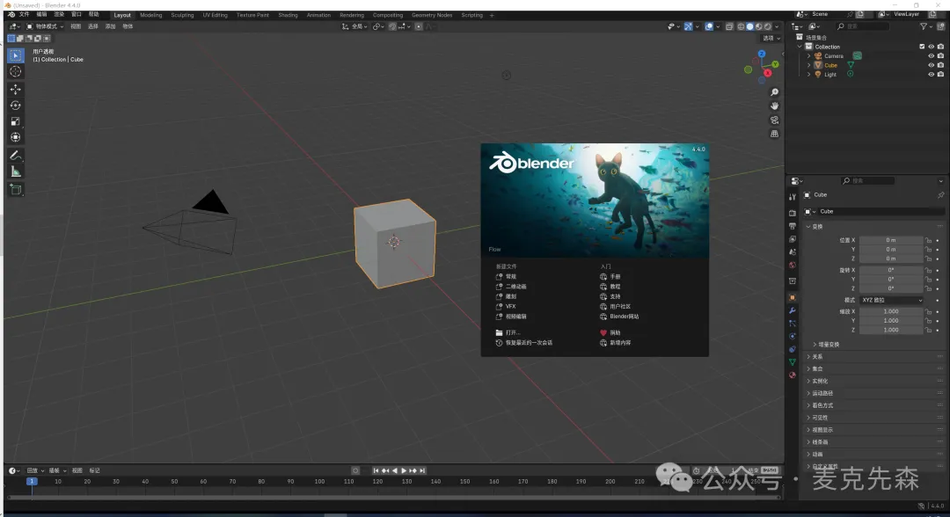Screen dimensions: 950x517
Task: Hide the Camera object in viewport
Action: pyautogui.click(x=932, y=55)
